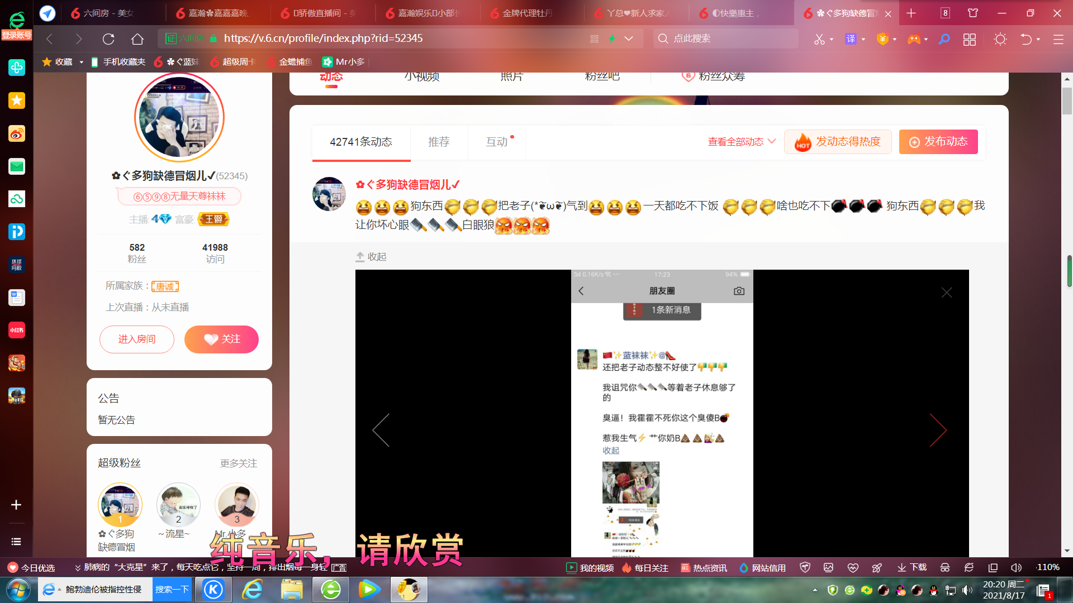The height and width of the screenshot is (603, 1073).
Task: Expand the screenshot tool dropdown arrow
Action: pos(832,39)
